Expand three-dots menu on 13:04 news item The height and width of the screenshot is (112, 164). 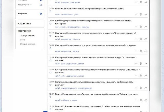pos(136,63)
